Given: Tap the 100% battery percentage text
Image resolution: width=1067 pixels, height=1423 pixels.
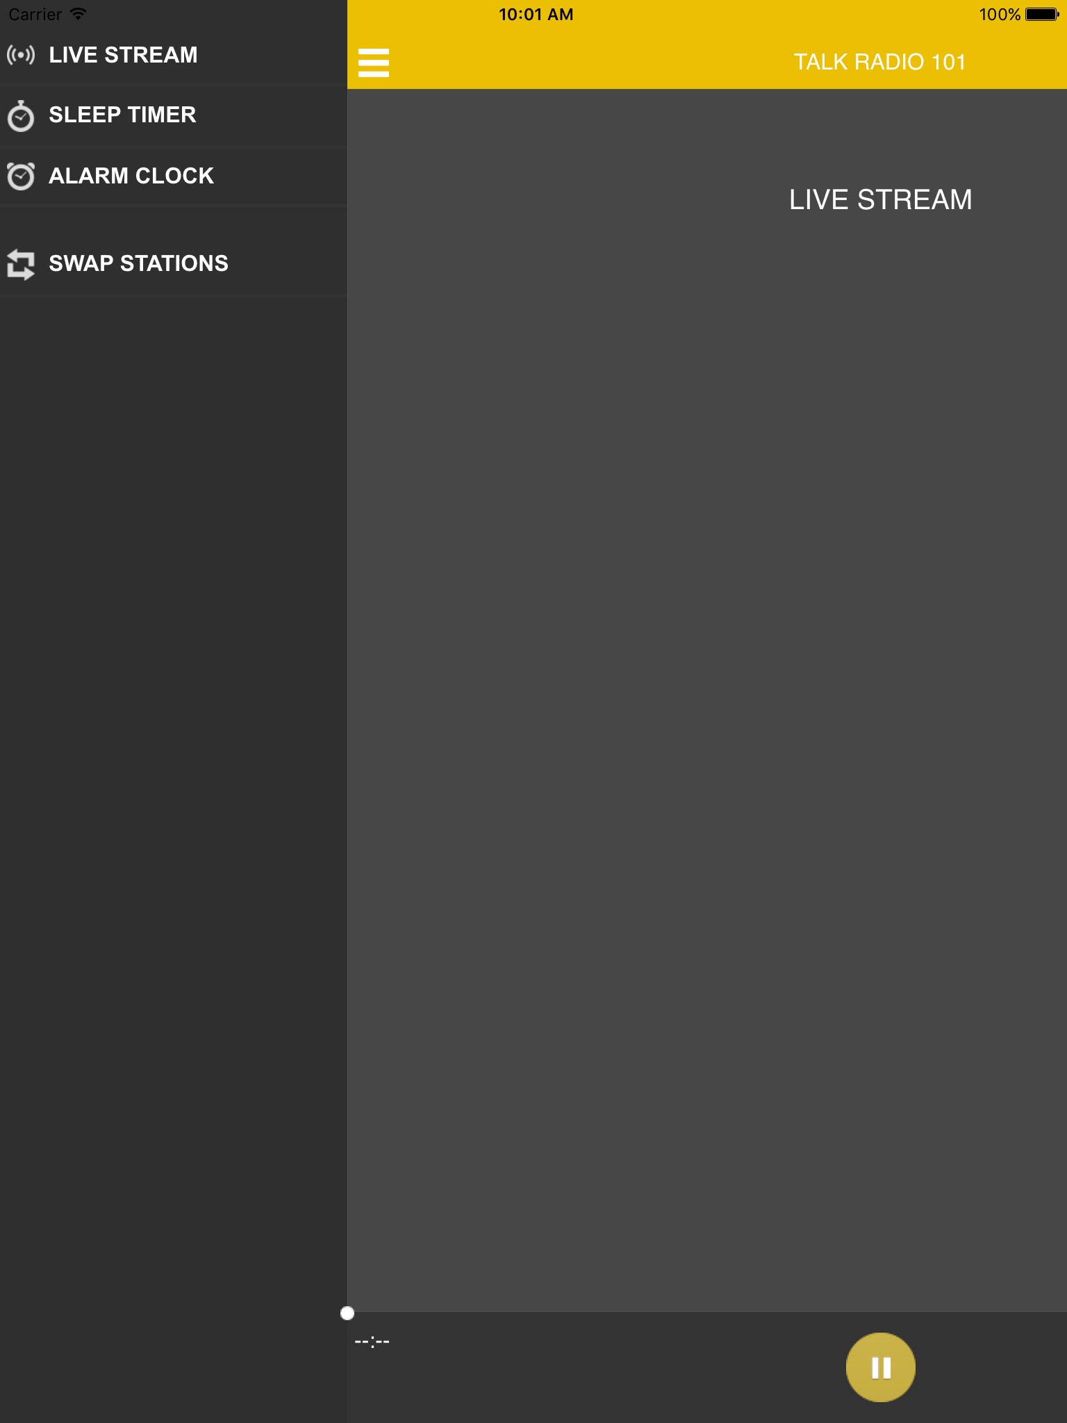Looking at the screenshot, I should [x=1000, y=15].
